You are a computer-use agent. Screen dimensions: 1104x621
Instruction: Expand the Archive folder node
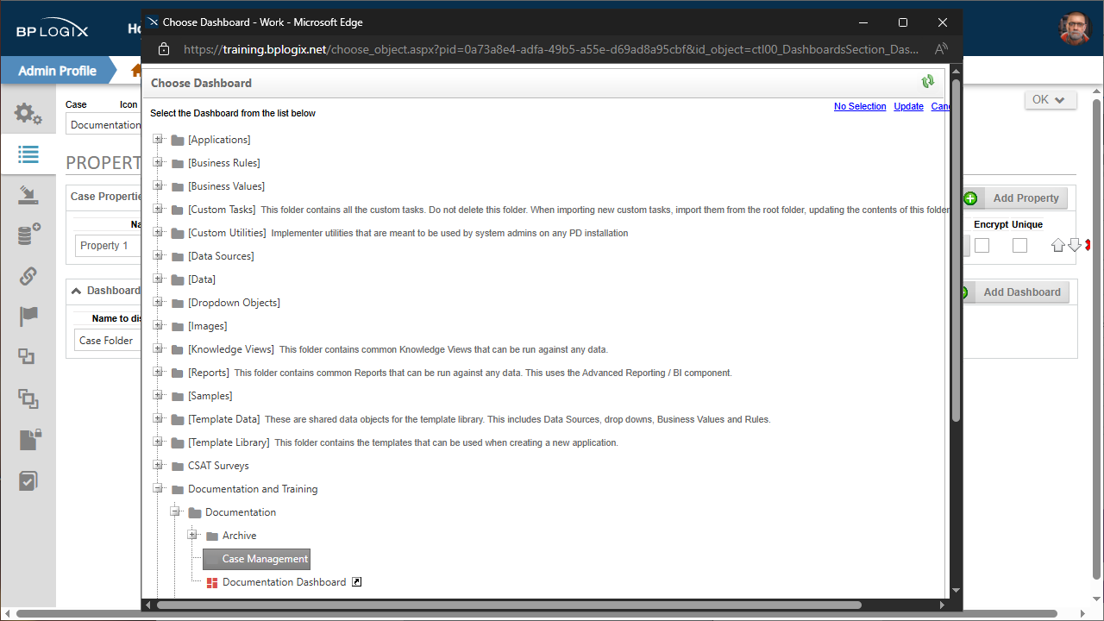(x=192, y=535)
